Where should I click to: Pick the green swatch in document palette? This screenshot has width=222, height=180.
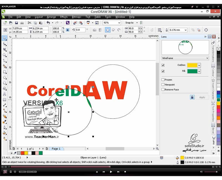[x=41, y=153]
